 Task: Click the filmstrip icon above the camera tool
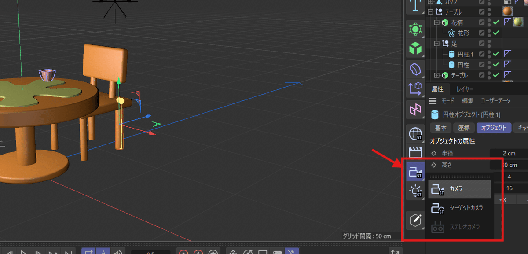click(415, 153)
